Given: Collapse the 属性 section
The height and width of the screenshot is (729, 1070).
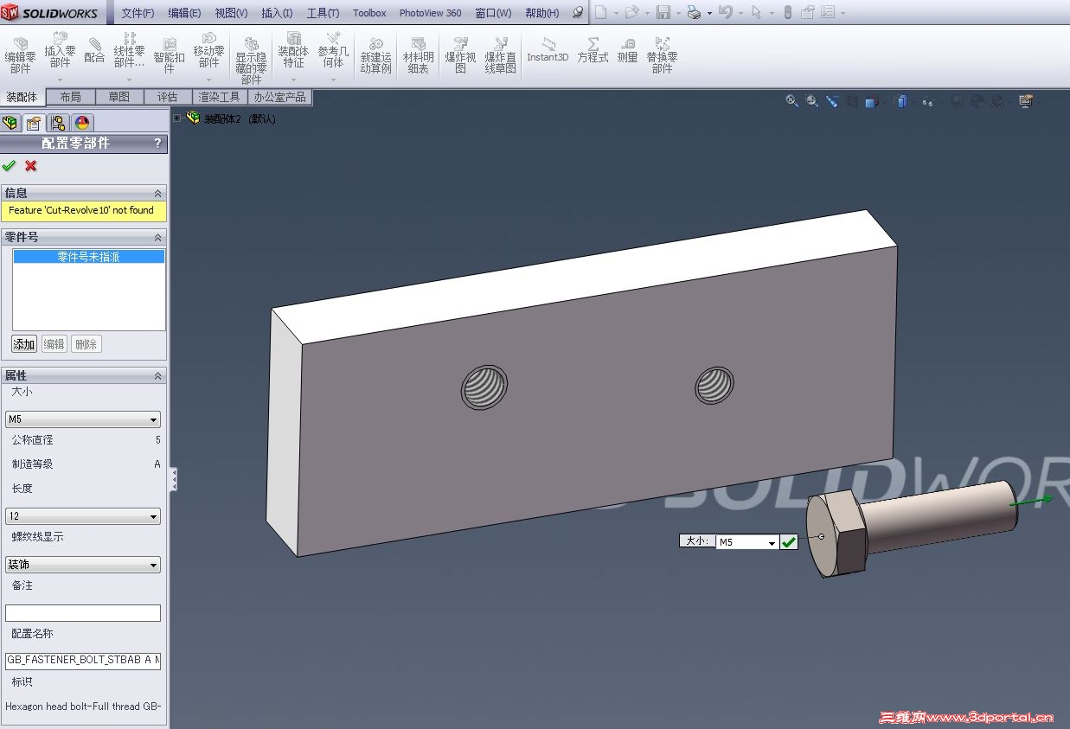Looking at the screenshot, I should point(157,375).
